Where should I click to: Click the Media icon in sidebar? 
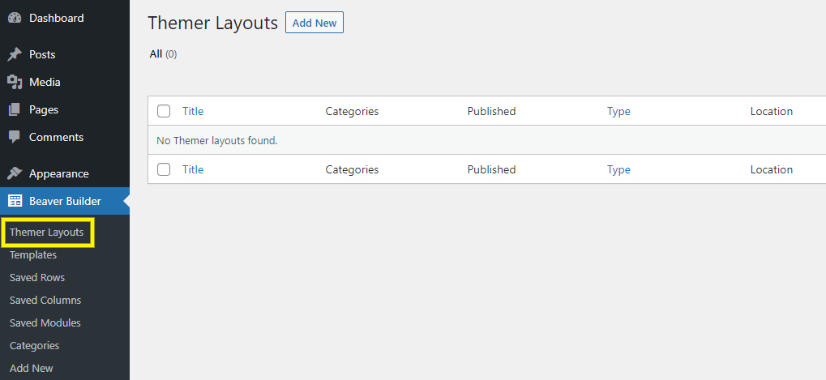click(15, 82)
